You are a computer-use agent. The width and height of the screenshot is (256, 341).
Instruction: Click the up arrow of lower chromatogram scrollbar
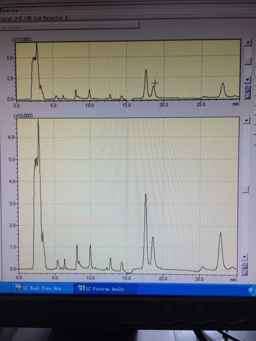coord(247,120)
